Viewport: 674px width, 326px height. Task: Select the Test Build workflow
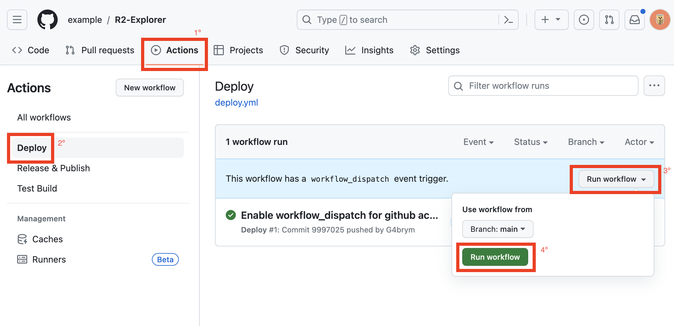tap(37, 188)
